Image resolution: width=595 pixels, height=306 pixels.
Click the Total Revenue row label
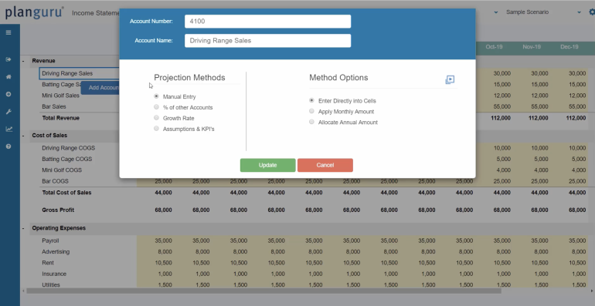[61, 118]
